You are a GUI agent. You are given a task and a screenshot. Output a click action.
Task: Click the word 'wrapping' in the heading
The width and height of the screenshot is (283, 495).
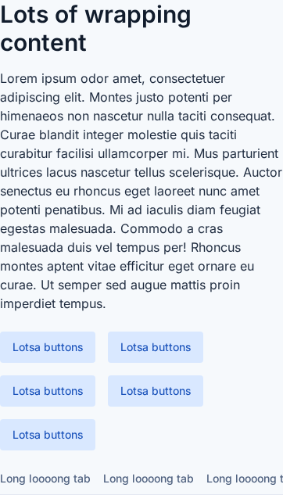pos(138,16)
